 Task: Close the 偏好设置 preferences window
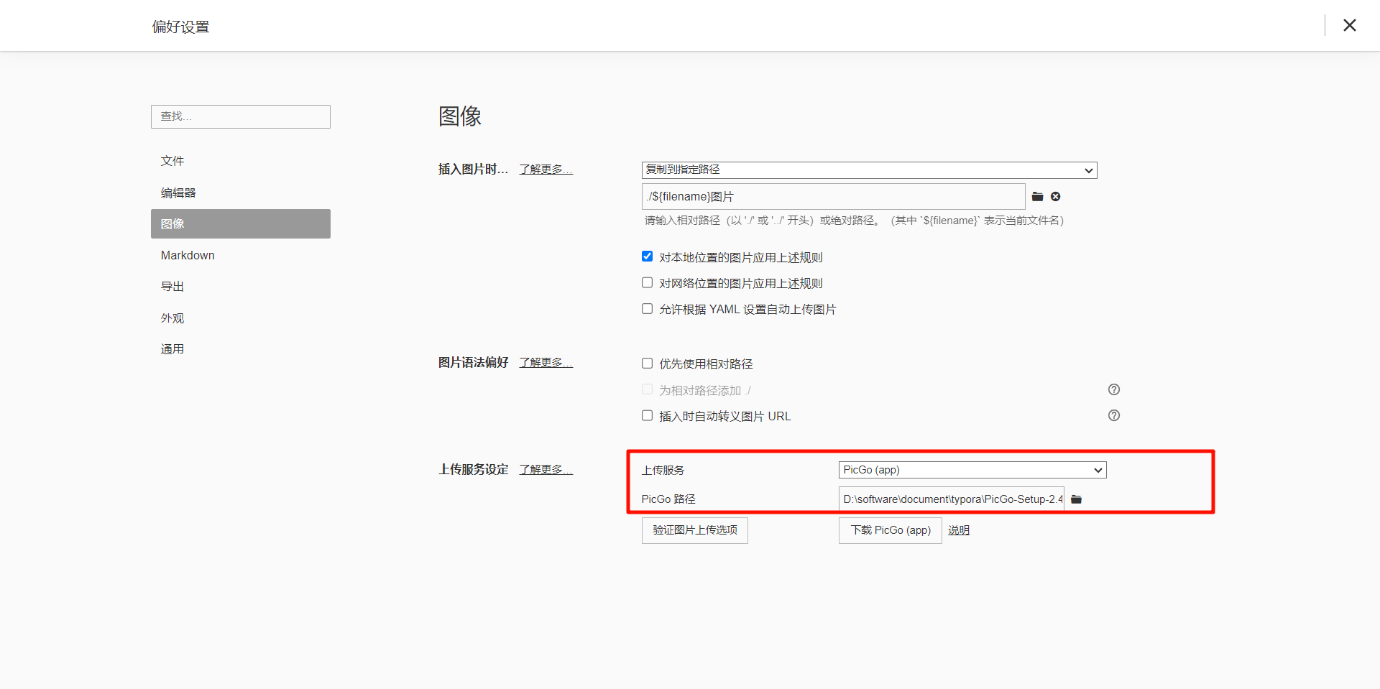click(x=1350, y=25)
